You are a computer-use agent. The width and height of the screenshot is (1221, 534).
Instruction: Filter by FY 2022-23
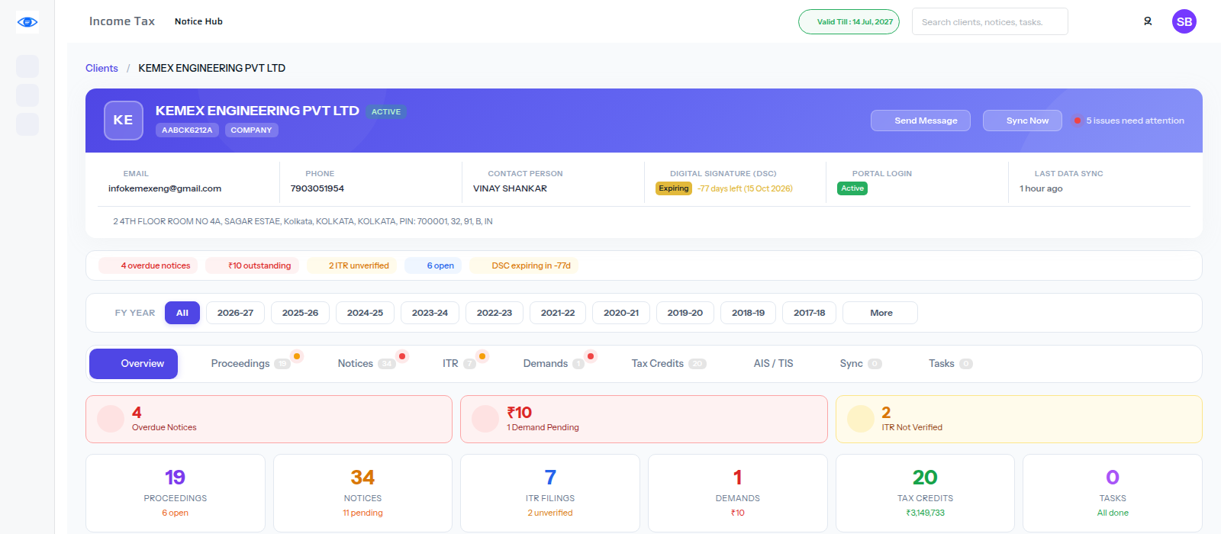495,313
